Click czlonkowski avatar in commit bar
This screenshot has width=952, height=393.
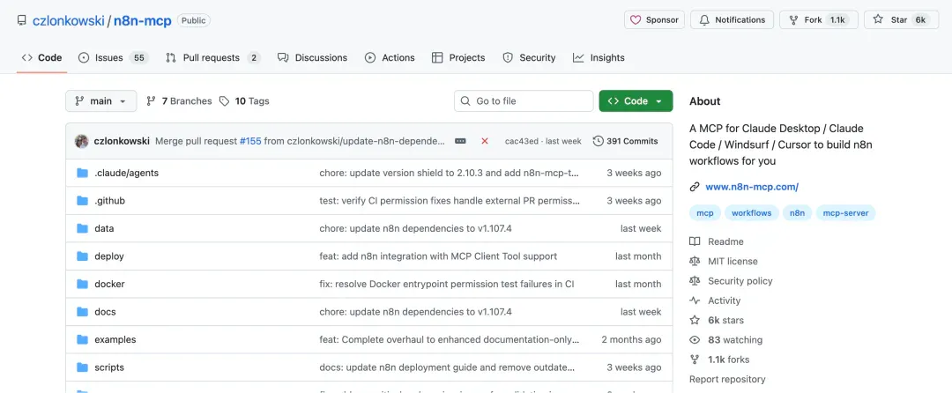click(82, 141)
